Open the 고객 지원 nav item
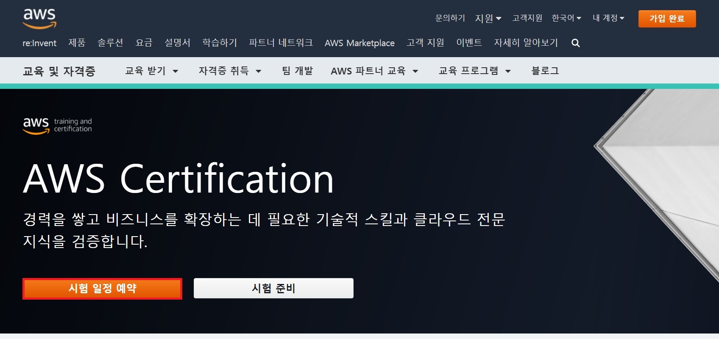 [x=425, y=43]
